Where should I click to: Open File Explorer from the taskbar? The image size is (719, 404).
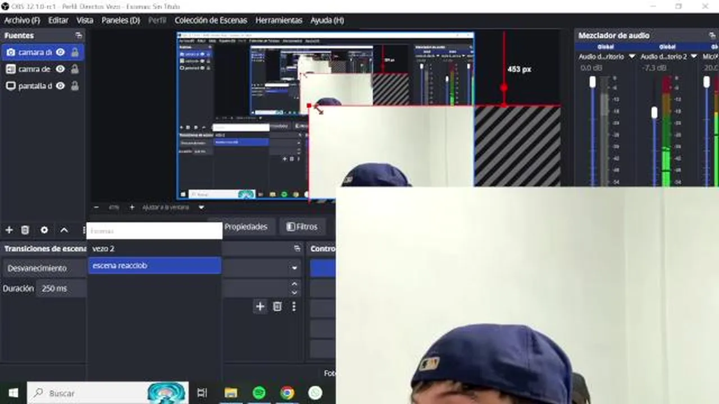pos(231,393)
